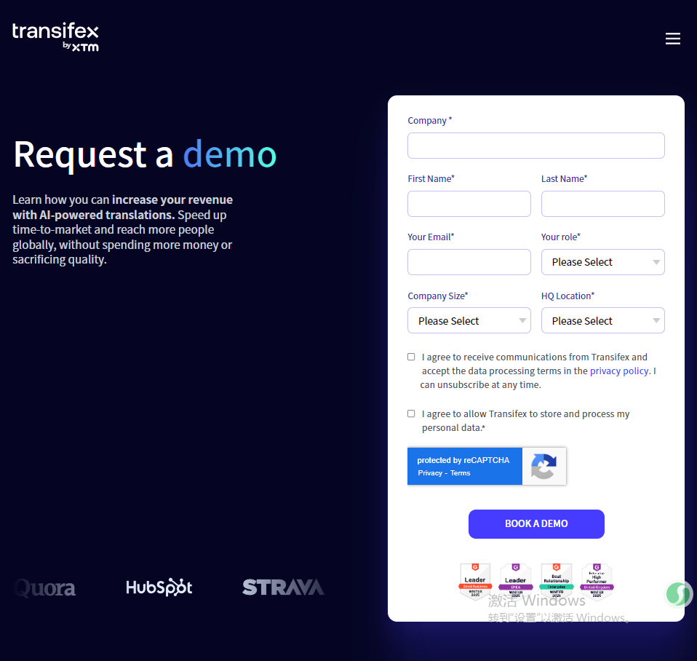Click the BOOK A DEMO button
697x661 pixels.
tap(536, 524)
